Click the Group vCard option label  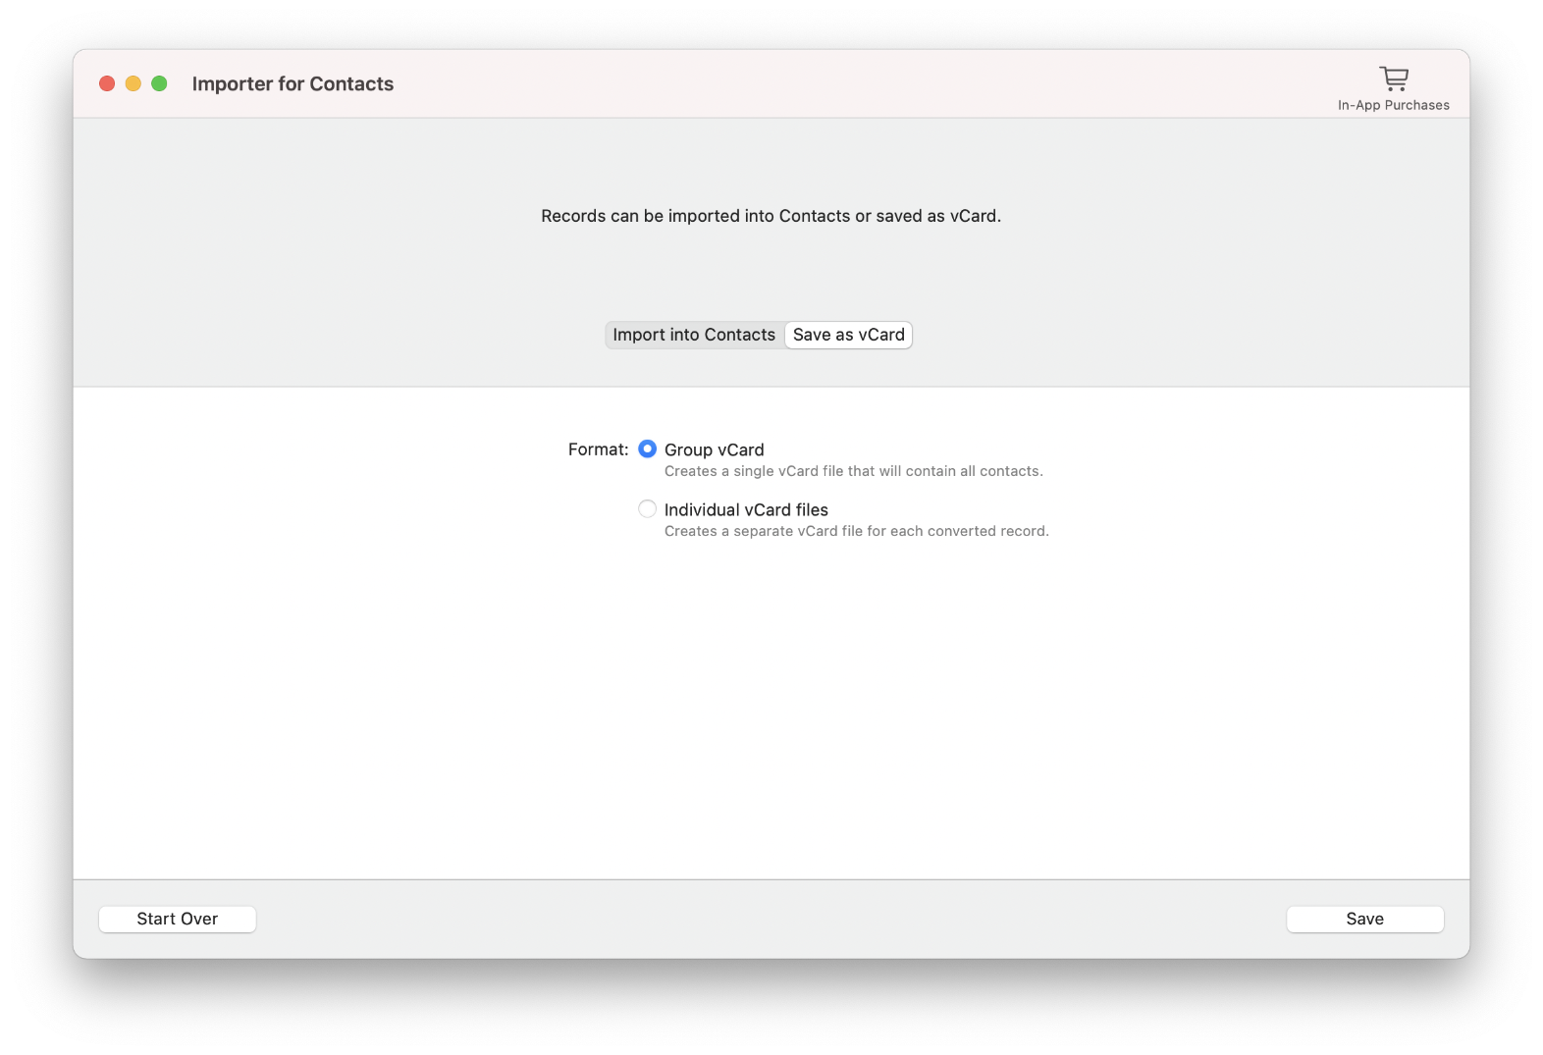coord(714,449)
